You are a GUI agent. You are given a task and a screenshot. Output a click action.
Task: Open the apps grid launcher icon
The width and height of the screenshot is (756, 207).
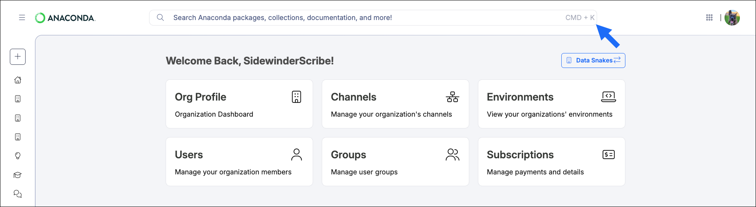coord(709,18)
